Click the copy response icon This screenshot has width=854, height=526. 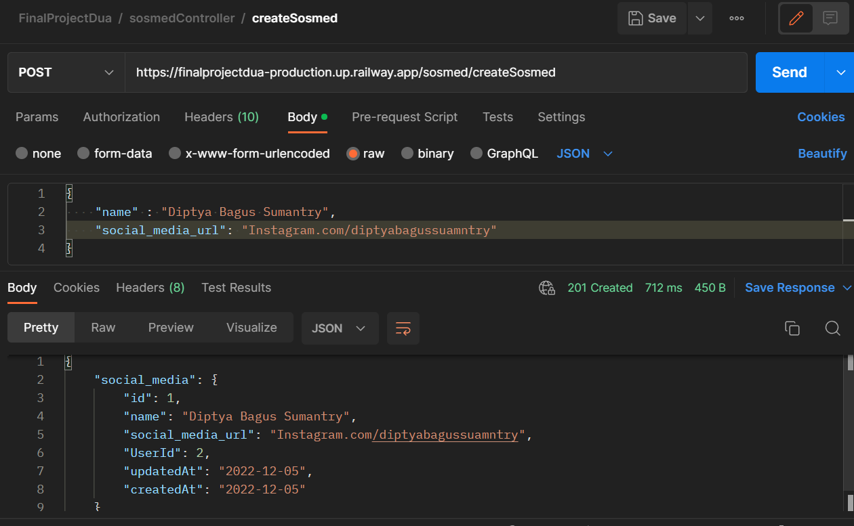pyautogui.click(x=792, y=328)
